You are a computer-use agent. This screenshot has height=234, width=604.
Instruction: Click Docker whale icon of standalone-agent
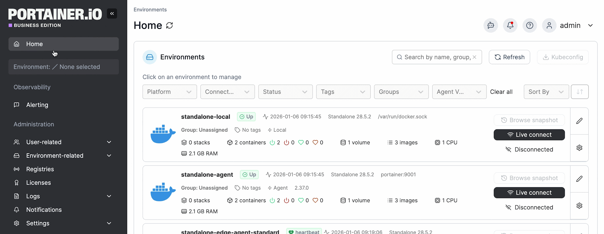click(x=163, y=192)
